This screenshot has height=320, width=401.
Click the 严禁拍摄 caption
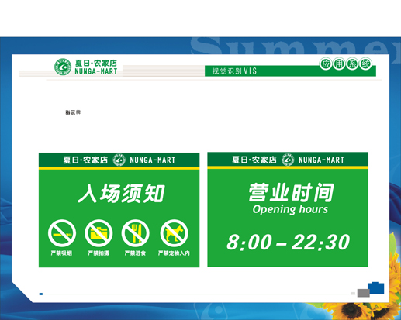(99, 253)
